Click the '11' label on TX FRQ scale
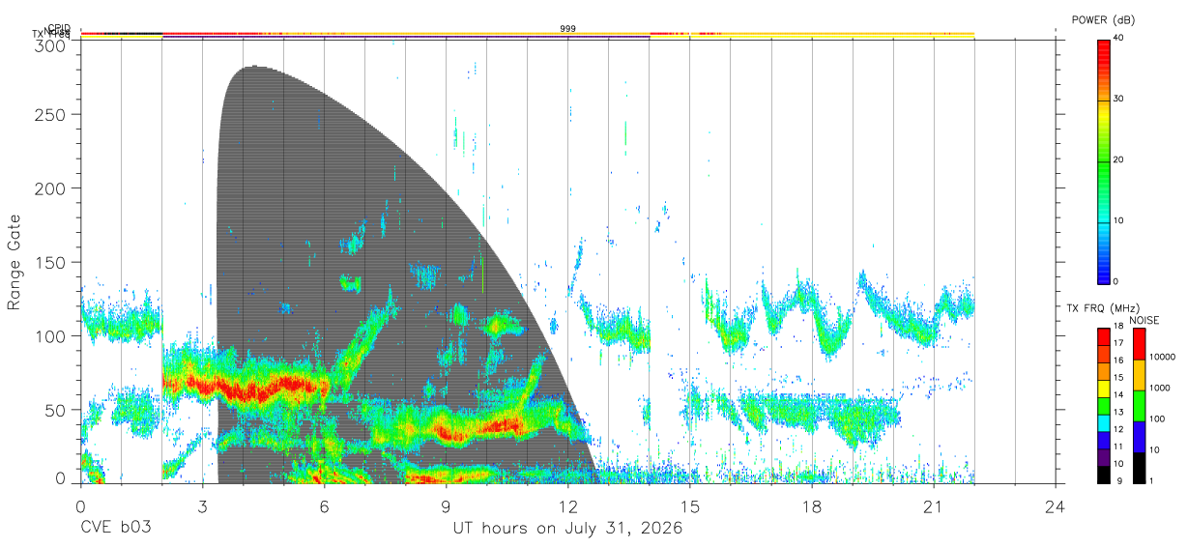 1119,448
